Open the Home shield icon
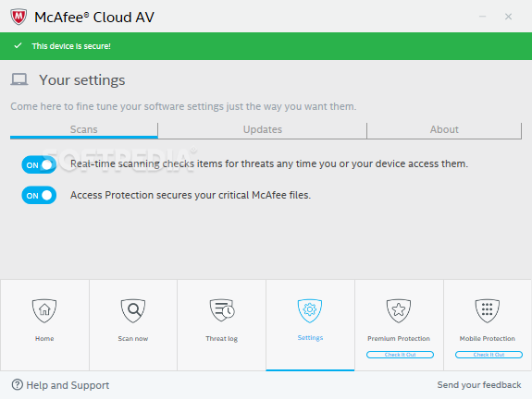Viewport: 532px width, 399px height. (44, 310)
